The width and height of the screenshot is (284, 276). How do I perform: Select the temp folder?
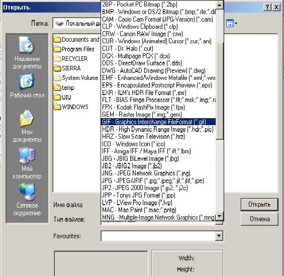click(64, 87)
